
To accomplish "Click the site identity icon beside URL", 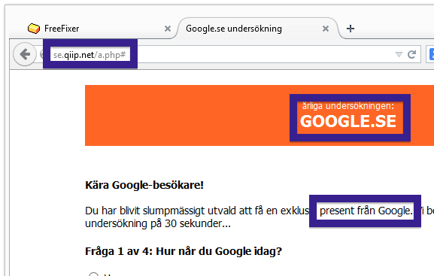I will click(41, 54).
